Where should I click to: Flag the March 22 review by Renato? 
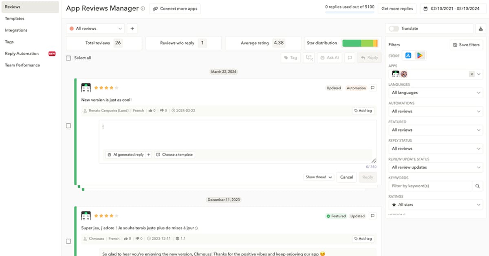pos(372,88)
